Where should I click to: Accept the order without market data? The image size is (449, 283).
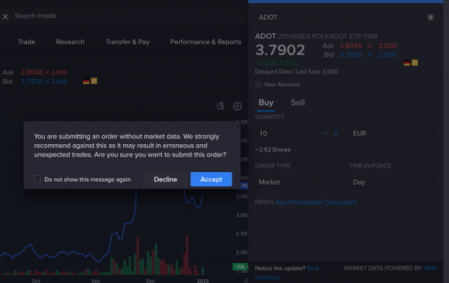point(211,179)
